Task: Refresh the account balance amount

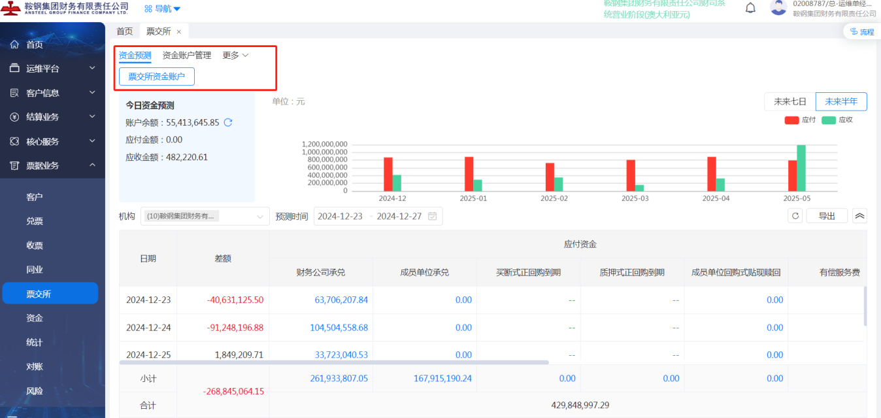Action: pos(228,122)
